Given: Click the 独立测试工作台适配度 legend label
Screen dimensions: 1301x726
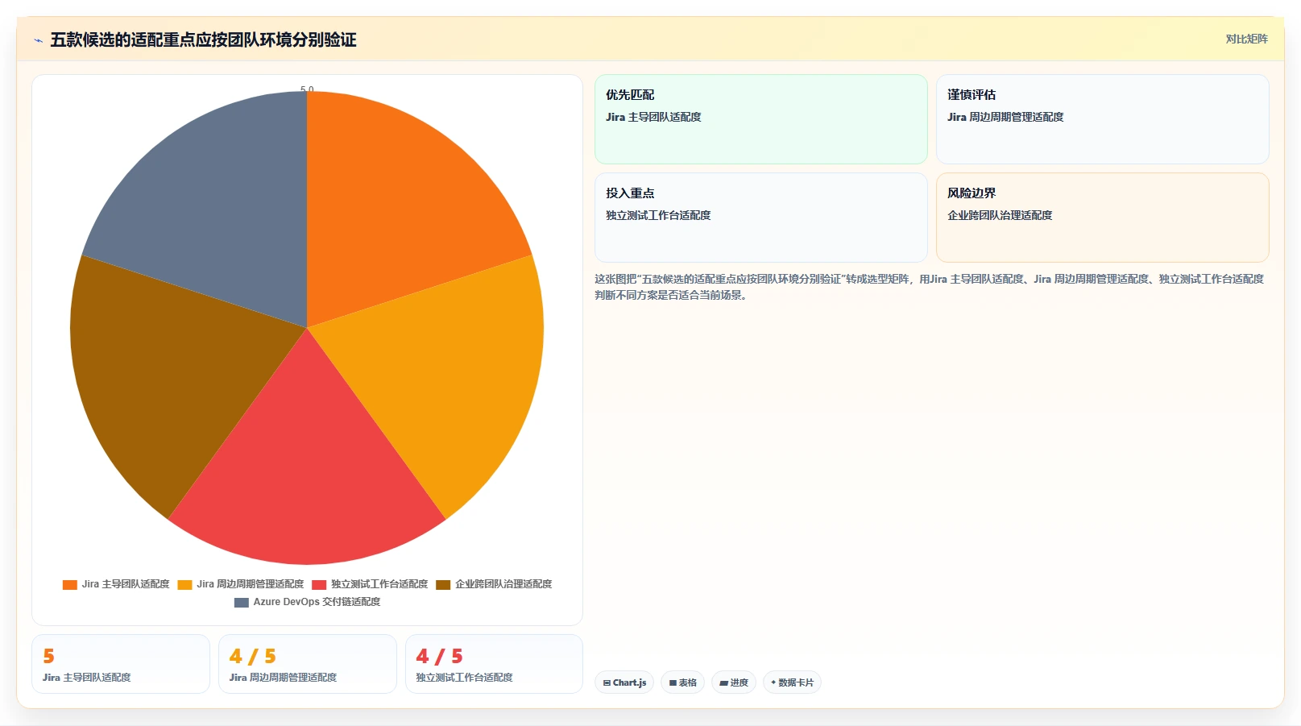Looking at the screenshot, I should pyautogui.click(x=379, y=584).
